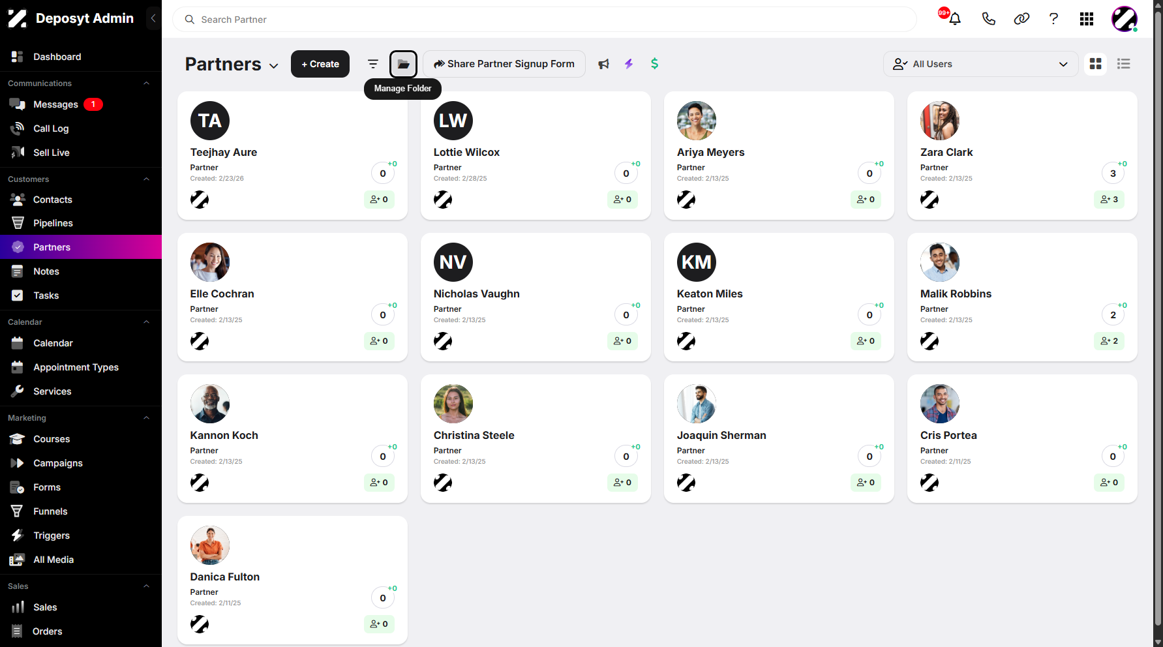Collapse the Calendar section

click(x=147, y=322)
